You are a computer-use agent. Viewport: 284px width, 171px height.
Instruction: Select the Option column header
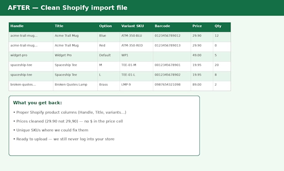pos(109,27)
